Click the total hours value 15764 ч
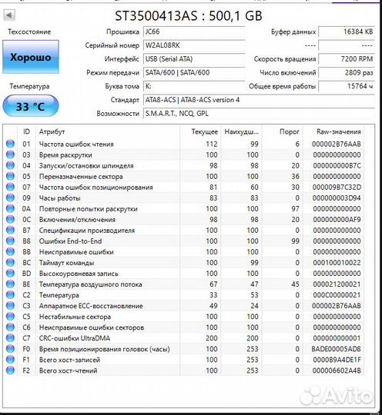The height and width of the screenshot is (415, 382). pyautogui.click(x=347, y=86)
